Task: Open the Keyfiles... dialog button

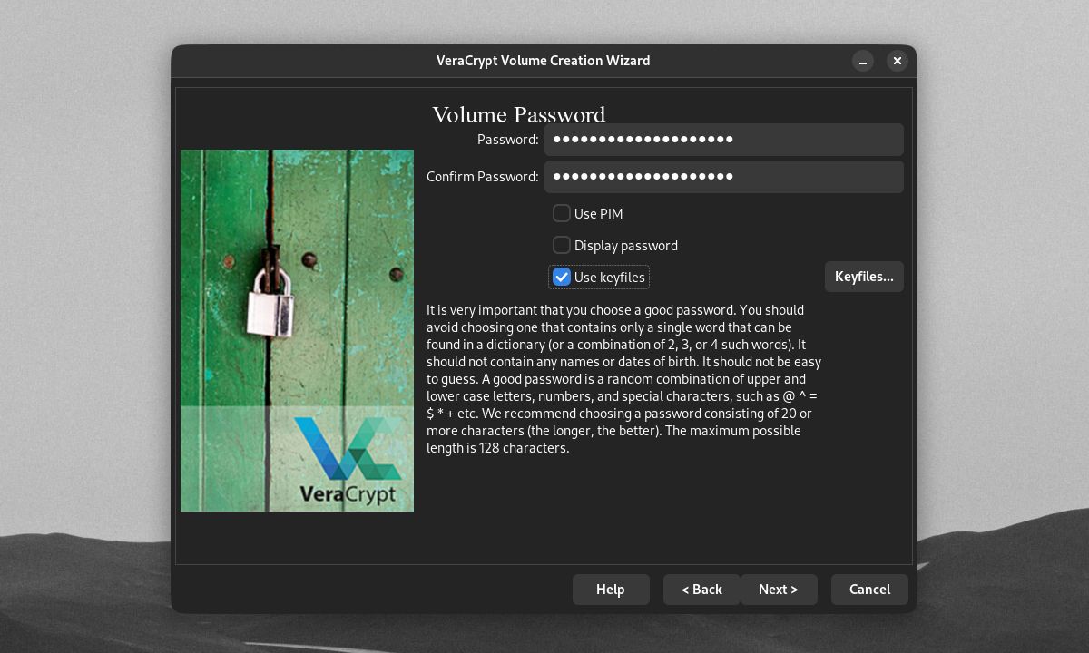Action: (x=864, y=277)
